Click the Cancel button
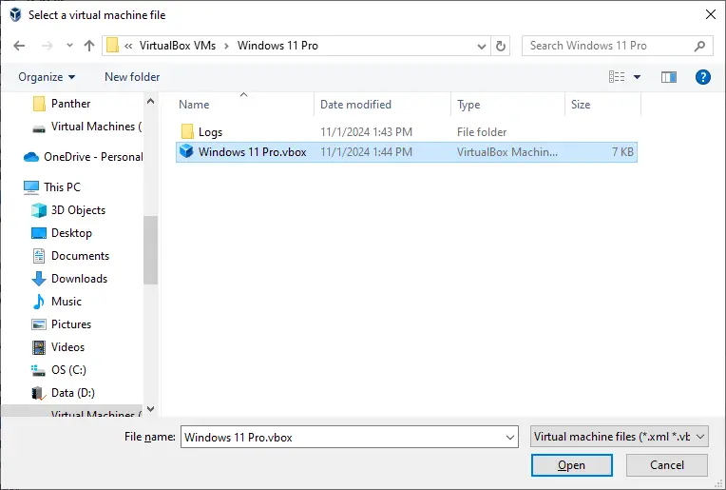This screenshot has width=726, height=490. (x=667, y=465)
